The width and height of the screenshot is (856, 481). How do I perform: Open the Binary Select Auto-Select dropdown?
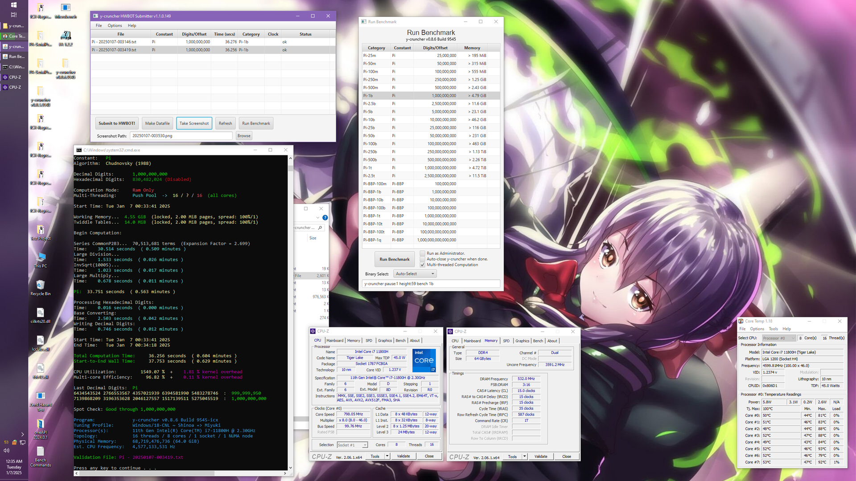pos(415,274)
